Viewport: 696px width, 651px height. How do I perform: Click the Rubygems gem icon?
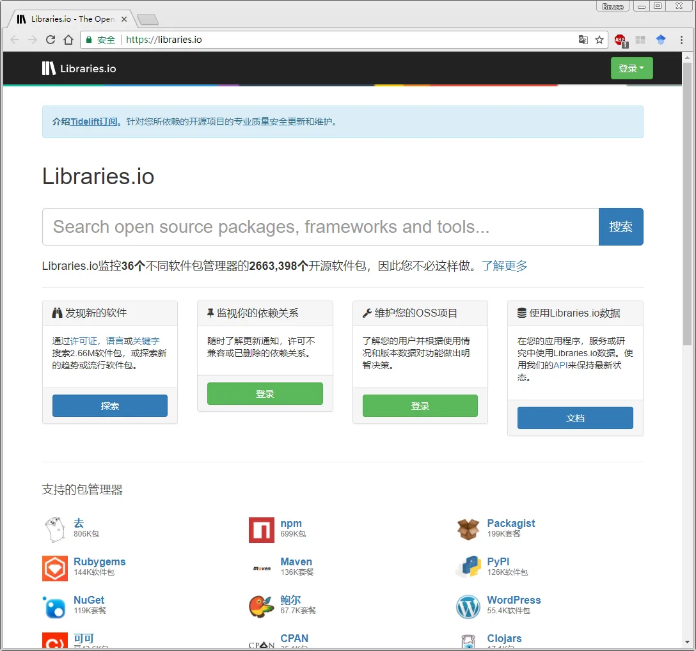pyautogui.click(x=55, y=568)
